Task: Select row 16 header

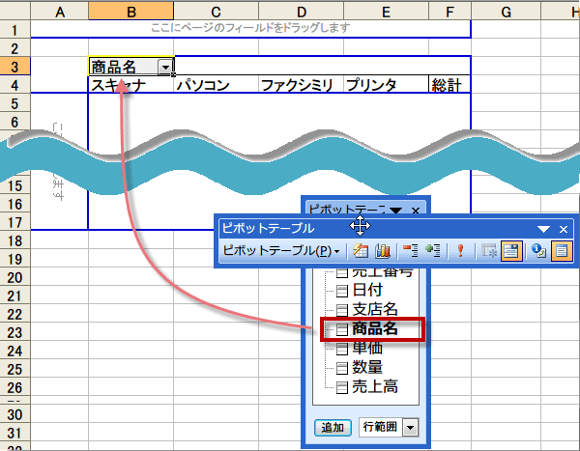Action: (14, 204)
